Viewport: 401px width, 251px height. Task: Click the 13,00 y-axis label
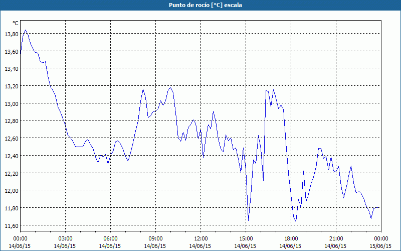[12, 104]
